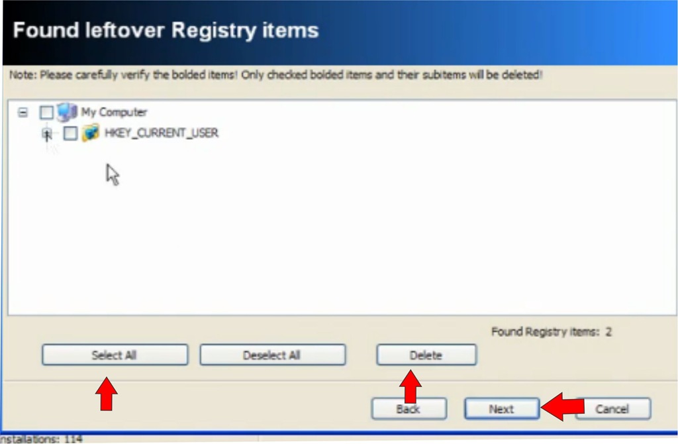The image size is (678, 444).
Task: Click the My Computer icon
Action: click(67, 113)
